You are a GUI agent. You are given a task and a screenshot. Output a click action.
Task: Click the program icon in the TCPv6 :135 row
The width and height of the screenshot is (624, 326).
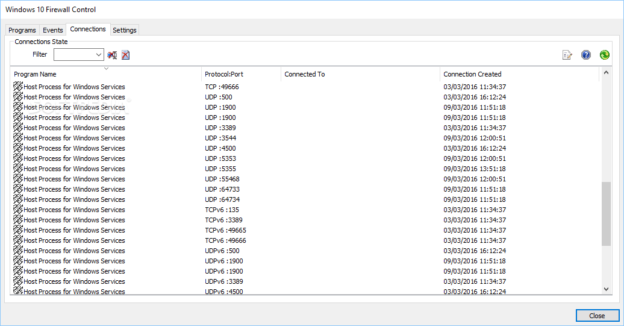[18, 209]
